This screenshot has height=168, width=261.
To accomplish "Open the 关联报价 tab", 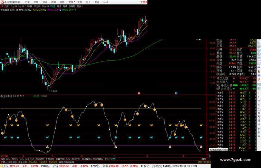I will pos(12,162).
